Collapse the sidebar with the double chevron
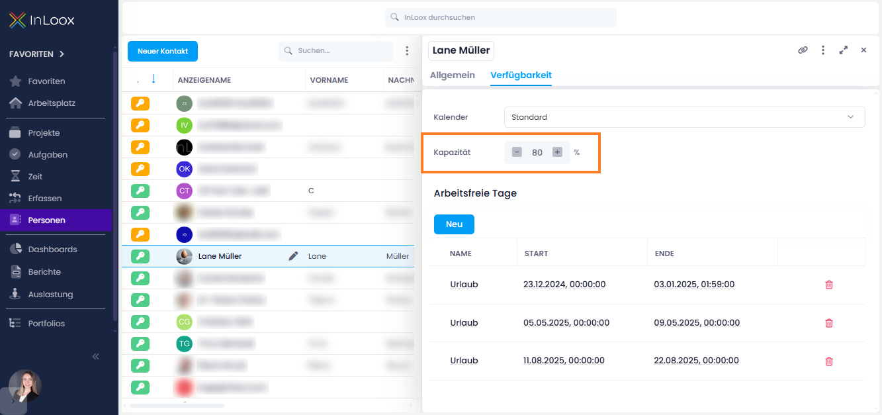This screenshot has width=882, height=415. pyautogui.click(x=95, y=356)
